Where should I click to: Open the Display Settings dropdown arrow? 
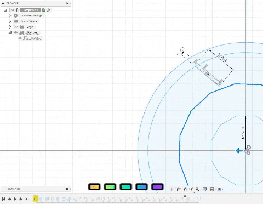[x=208, y=189]
